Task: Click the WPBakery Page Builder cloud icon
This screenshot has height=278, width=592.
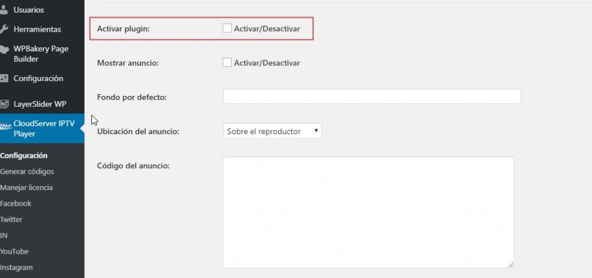Action: click(x=4, y=49)
